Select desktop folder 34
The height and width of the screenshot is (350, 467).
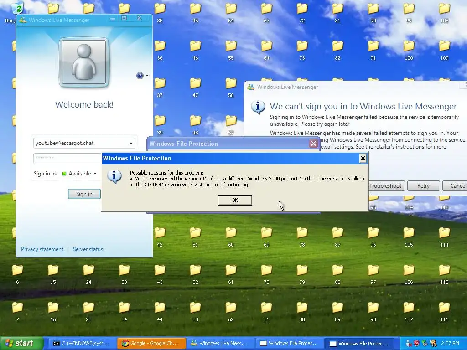(x=124, y=311)
